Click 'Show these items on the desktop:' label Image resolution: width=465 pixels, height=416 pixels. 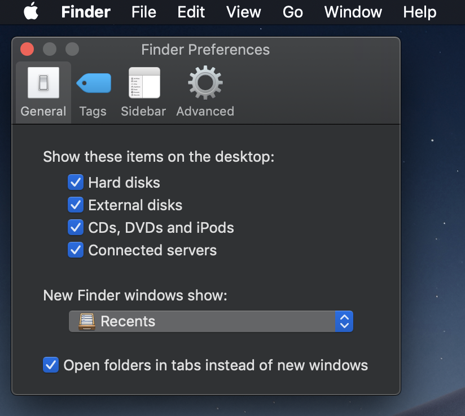click(159, 157)
